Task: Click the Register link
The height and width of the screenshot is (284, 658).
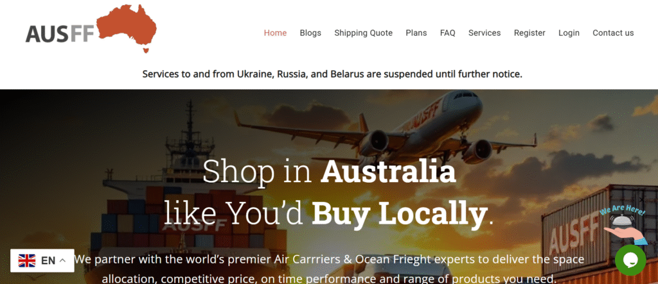Action: pos(529,33)
